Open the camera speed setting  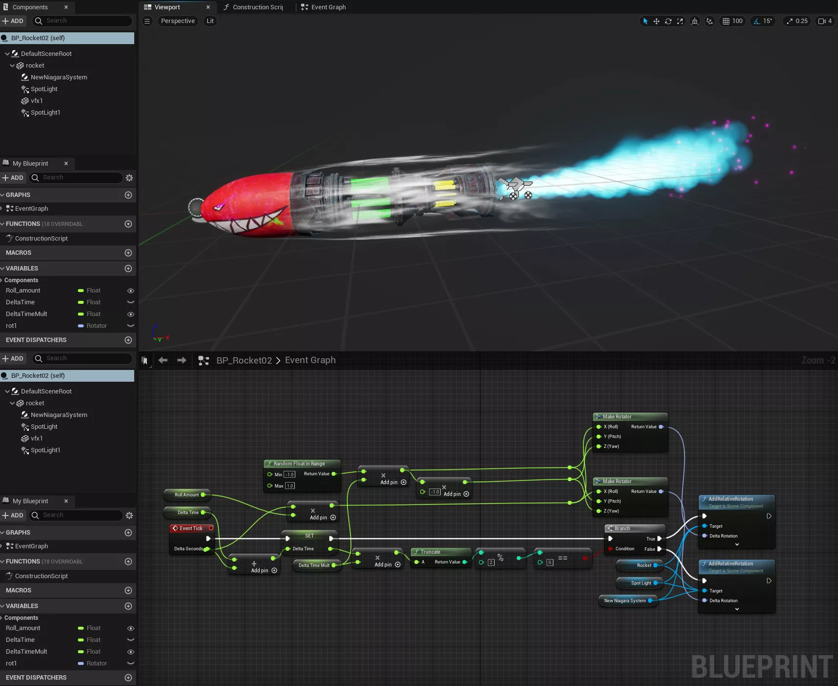click(825, 21)
